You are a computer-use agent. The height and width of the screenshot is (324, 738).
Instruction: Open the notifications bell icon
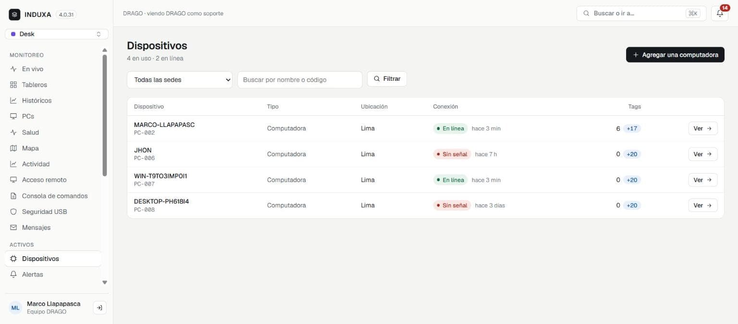click(x=719, y=13)
